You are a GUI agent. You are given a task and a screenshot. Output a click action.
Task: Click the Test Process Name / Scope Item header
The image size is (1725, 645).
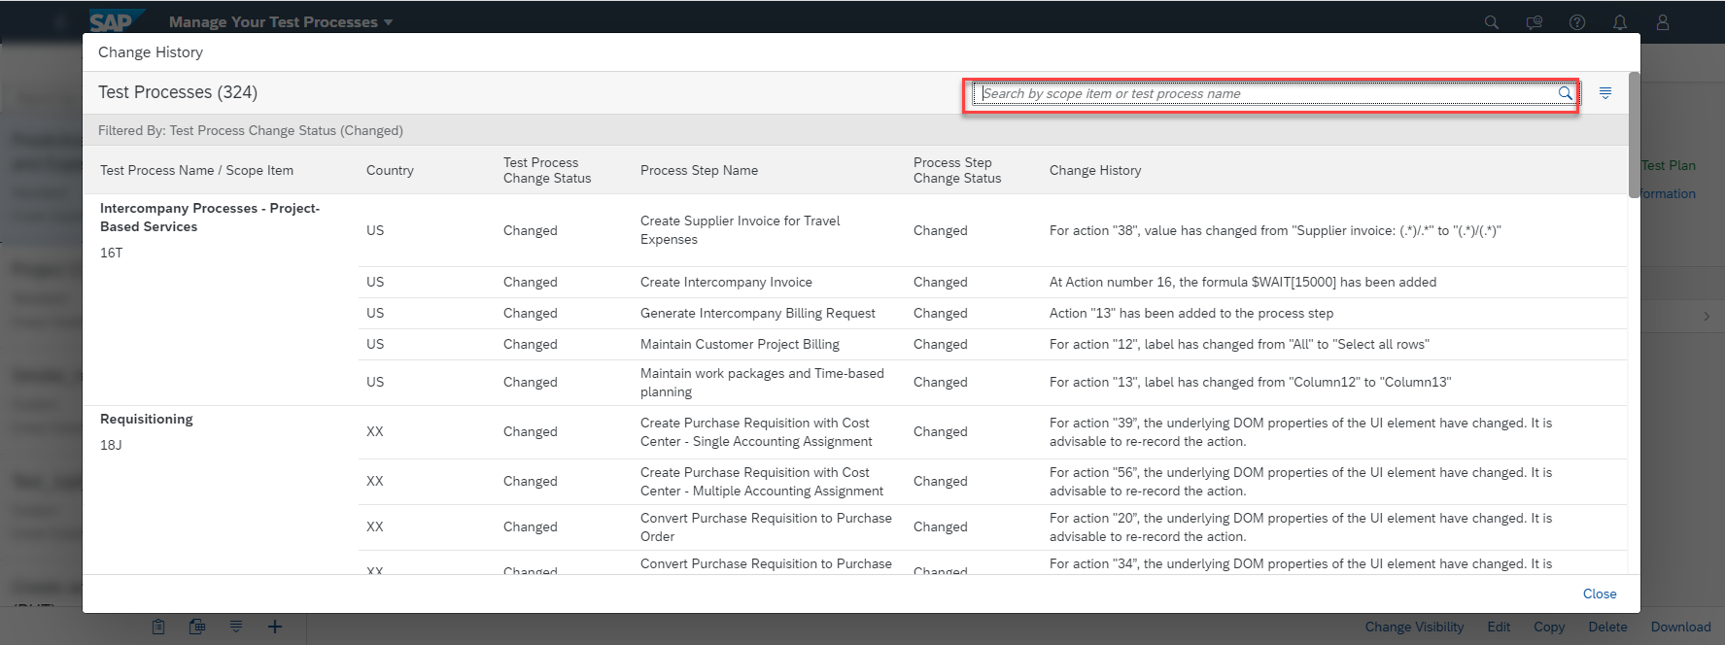[x=196, y=170]
